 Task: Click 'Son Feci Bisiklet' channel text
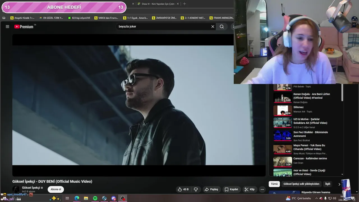tap(302, 140)
